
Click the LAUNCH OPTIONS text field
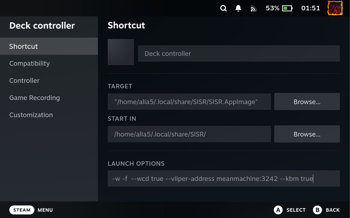point(224,178)
